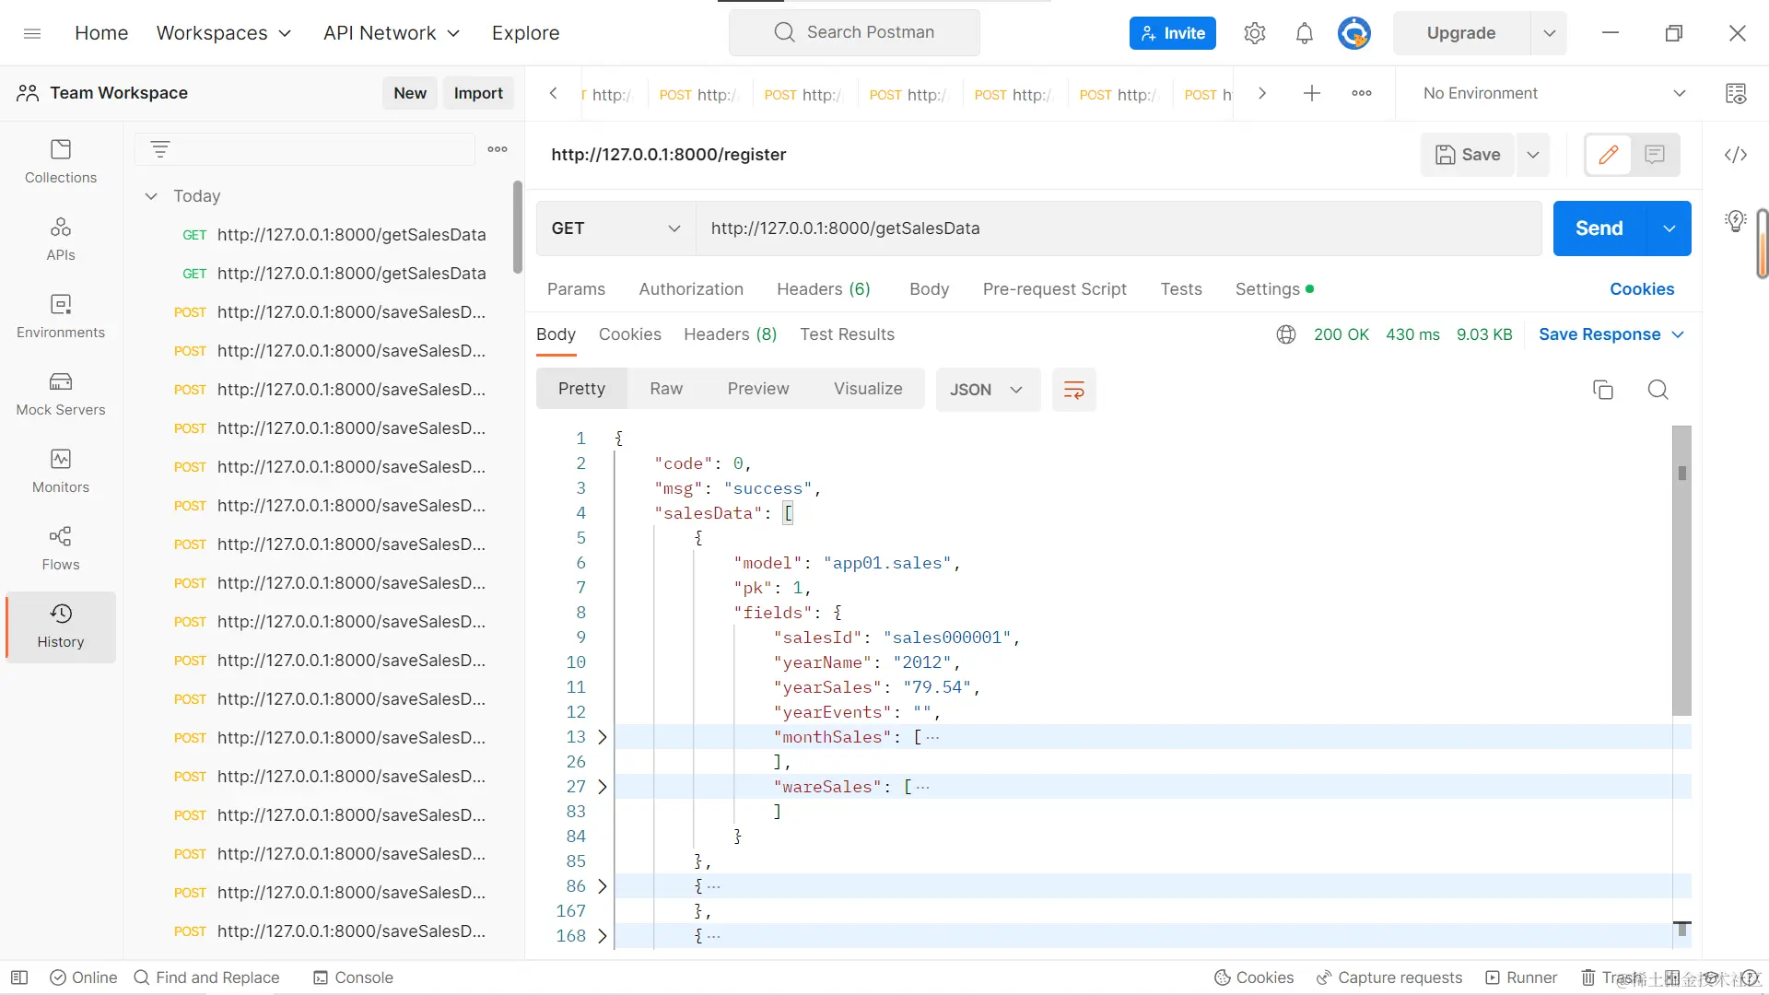Open the notifications bell

1304,33
